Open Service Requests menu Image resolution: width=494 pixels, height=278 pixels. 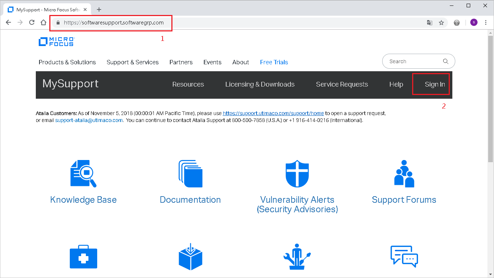tap(342, 84)
